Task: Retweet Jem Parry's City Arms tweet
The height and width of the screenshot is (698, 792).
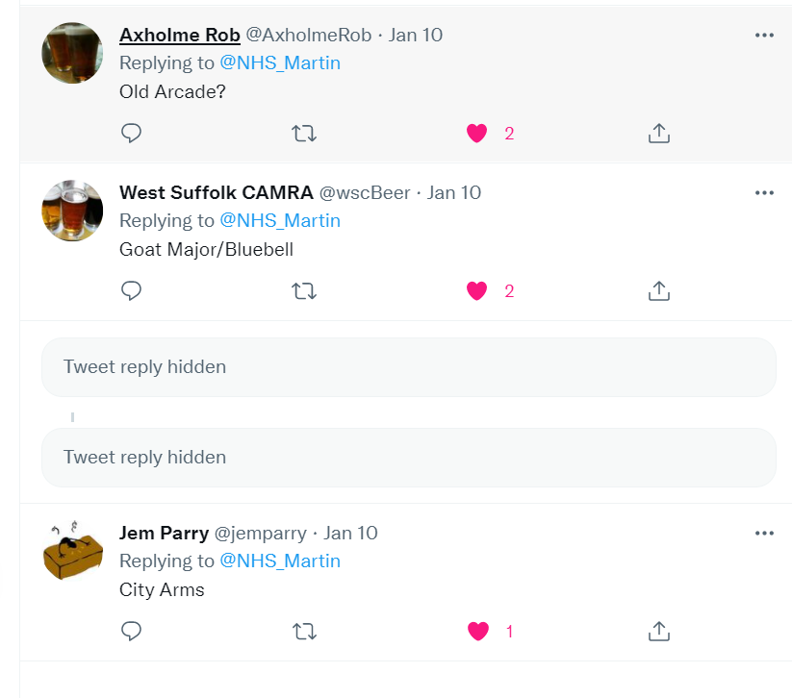Action: [304, 631]
